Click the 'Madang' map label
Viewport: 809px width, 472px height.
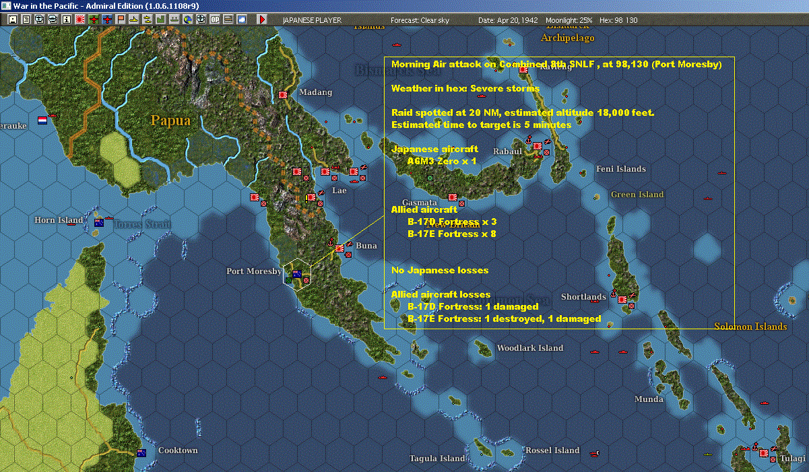point(316,92)
